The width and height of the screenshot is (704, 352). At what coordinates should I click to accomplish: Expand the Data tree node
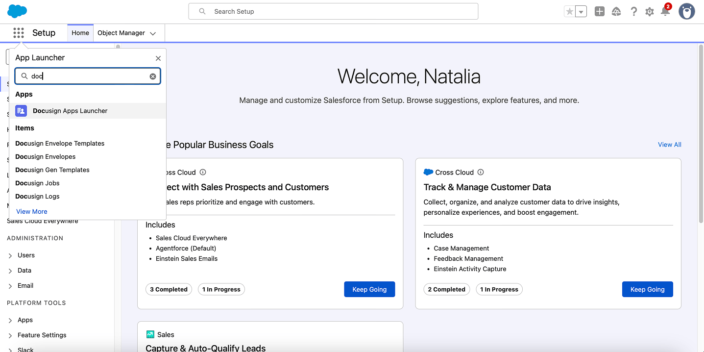tap(10, 271)
